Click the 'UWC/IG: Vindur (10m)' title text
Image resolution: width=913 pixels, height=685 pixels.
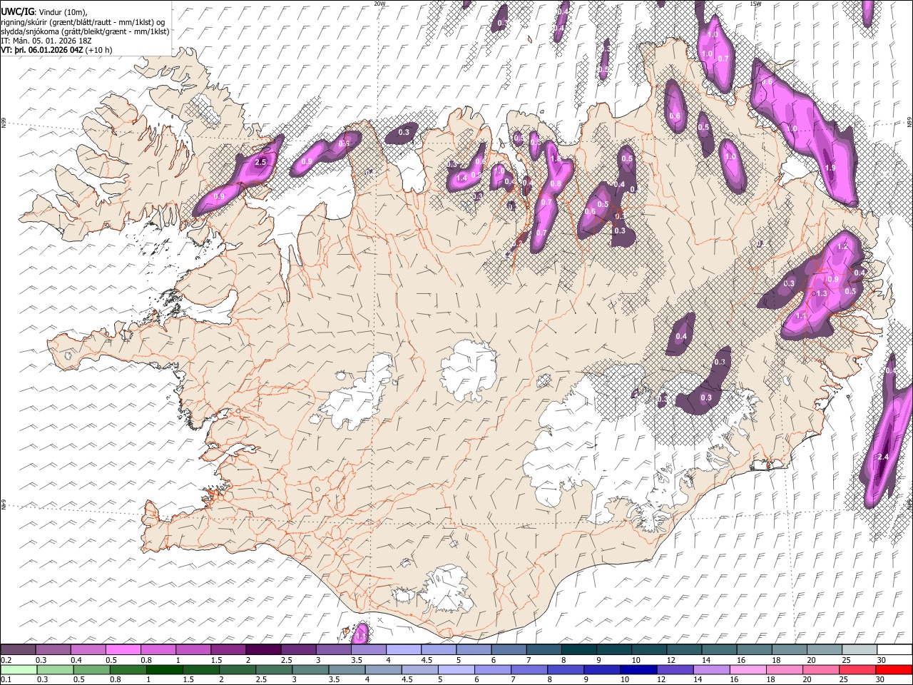44,11
